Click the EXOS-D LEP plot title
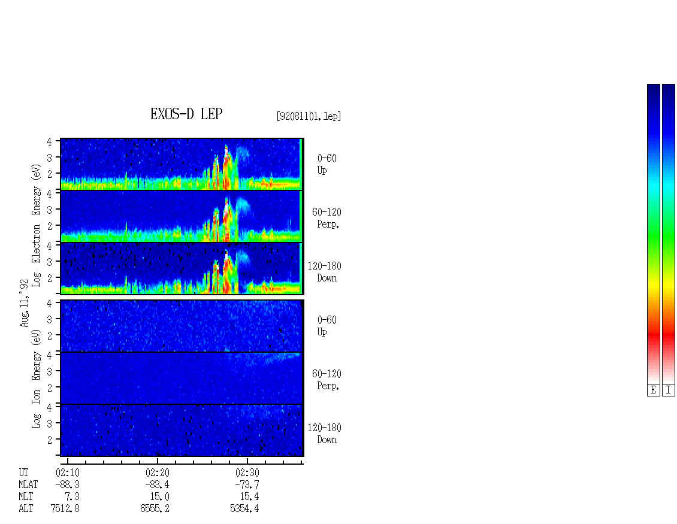The width and height of the screenshot is (677, 524). click(186, 114)
